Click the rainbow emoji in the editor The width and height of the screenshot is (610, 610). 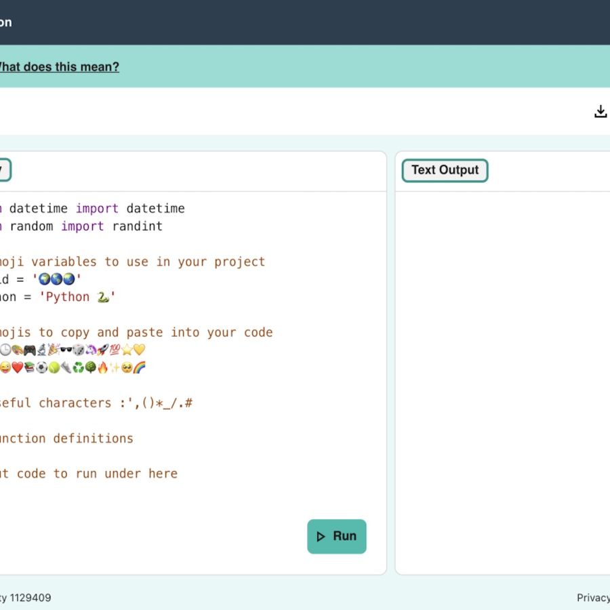pos(140,367)
